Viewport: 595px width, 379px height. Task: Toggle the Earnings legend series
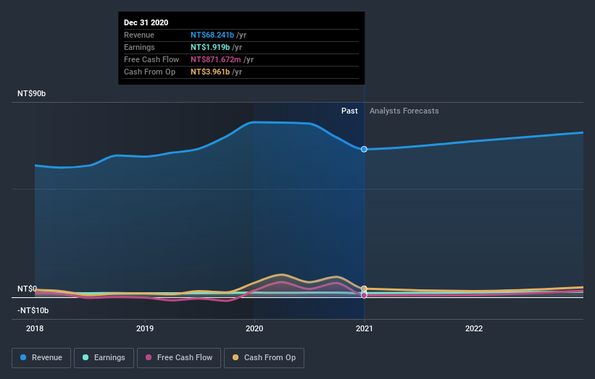(x=104, y=358)
